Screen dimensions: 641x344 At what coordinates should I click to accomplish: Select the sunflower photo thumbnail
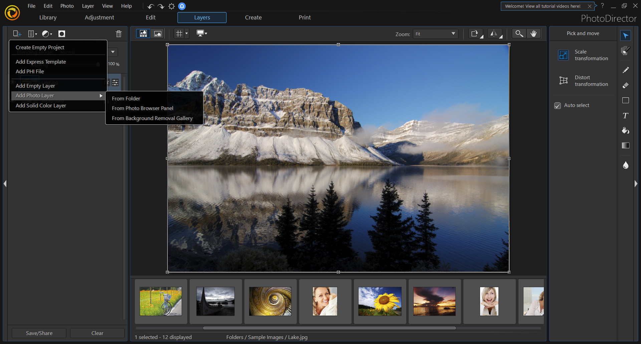click(x=380, y=301)
